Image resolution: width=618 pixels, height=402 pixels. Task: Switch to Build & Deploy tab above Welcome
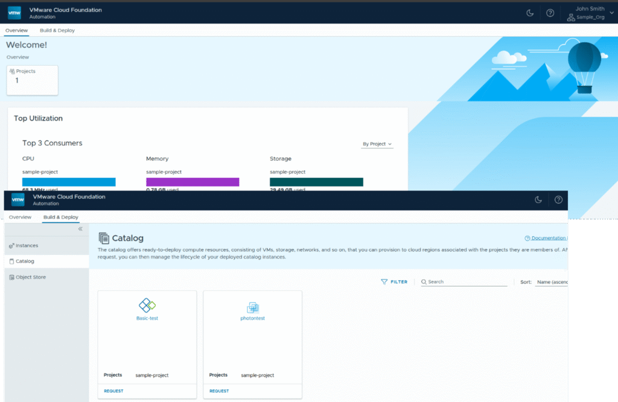57,30
